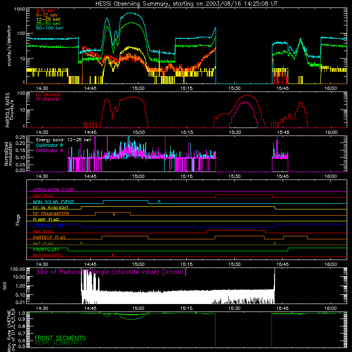Select the FLARE FLAG label
This screenshot has height=352, width=352.
(46, 220)
